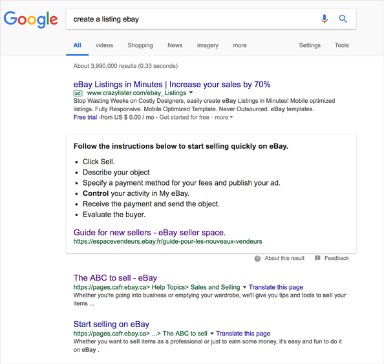Click the Feedback flag icon
The width and height of the screenshot is (384, 364).
click(x=317, y=258)
